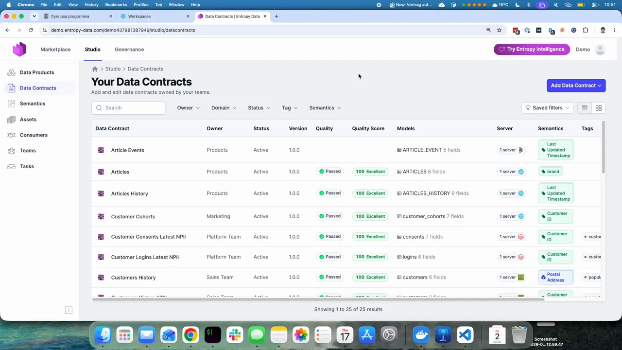The image size is (622, 350).
Task: Open the Chrome tab search dropdown
Action: point(34,16)
